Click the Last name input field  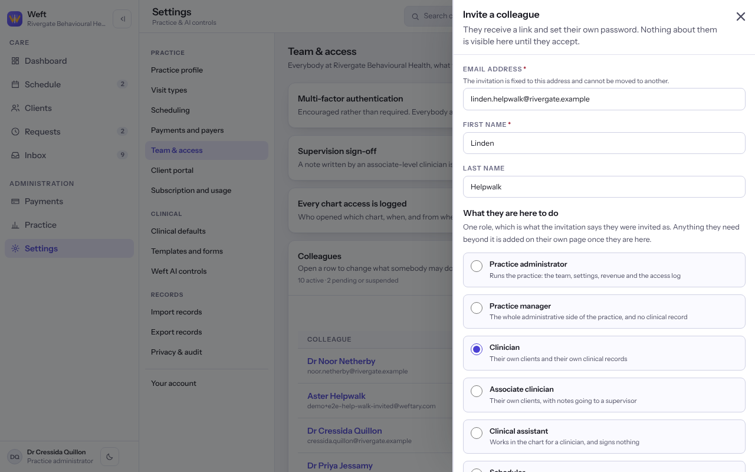tap(604, 187)
